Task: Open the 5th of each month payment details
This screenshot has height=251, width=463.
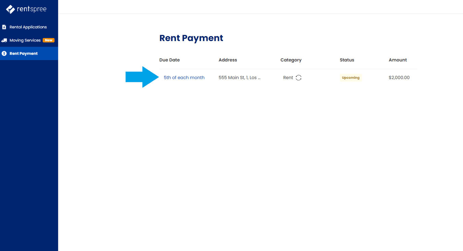Action: 184,77
